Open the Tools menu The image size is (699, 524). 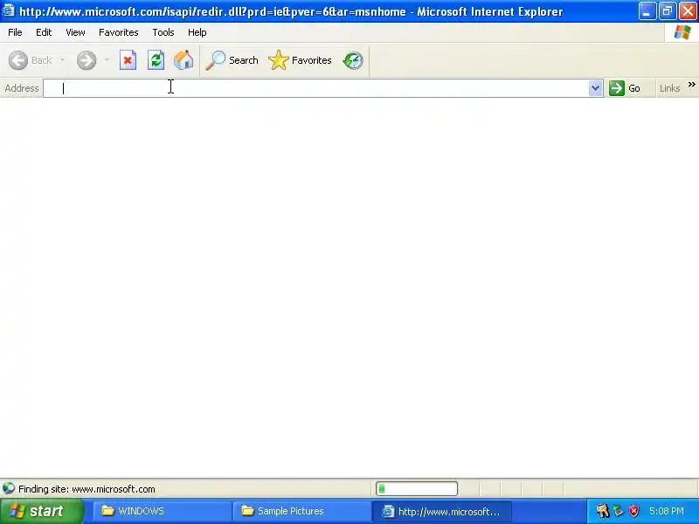pos(163,32)
